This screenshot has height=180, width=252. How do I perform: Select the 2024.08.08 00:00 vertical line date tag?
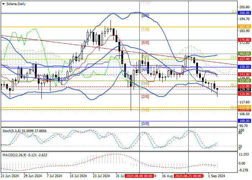139,176
